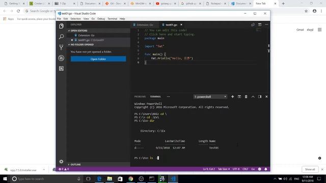Open a new Chrome tab with plus
The height and width of the screenshot is (183, 326).
(283, 4)
